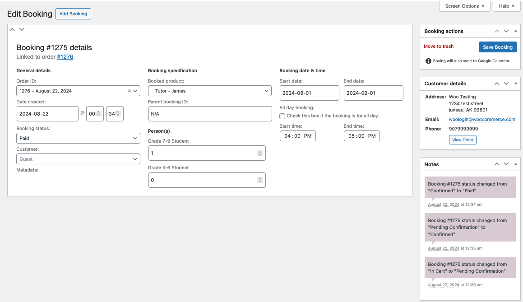Open the Customer dropdown showing Guest
The height and width of the screenshot is (302, 523).
click(78, 159)
